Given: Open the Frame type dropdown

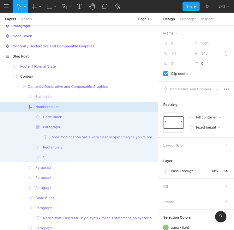Looking at the screenshot, I should point(170,33).
